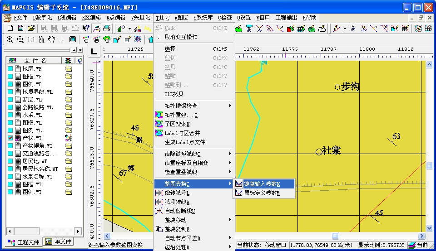Click the cyan region scissors icon
Viewport: 436px width, 251px height.
[x=249, y=28]
